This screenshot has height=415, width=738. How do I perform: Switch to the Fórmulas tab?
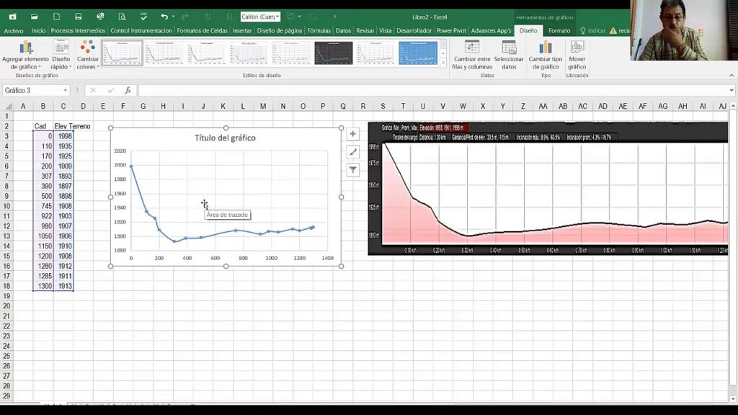(x=319, y=30)
